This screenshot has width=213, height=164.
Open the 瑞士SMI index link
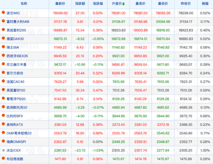coord(13,47)
